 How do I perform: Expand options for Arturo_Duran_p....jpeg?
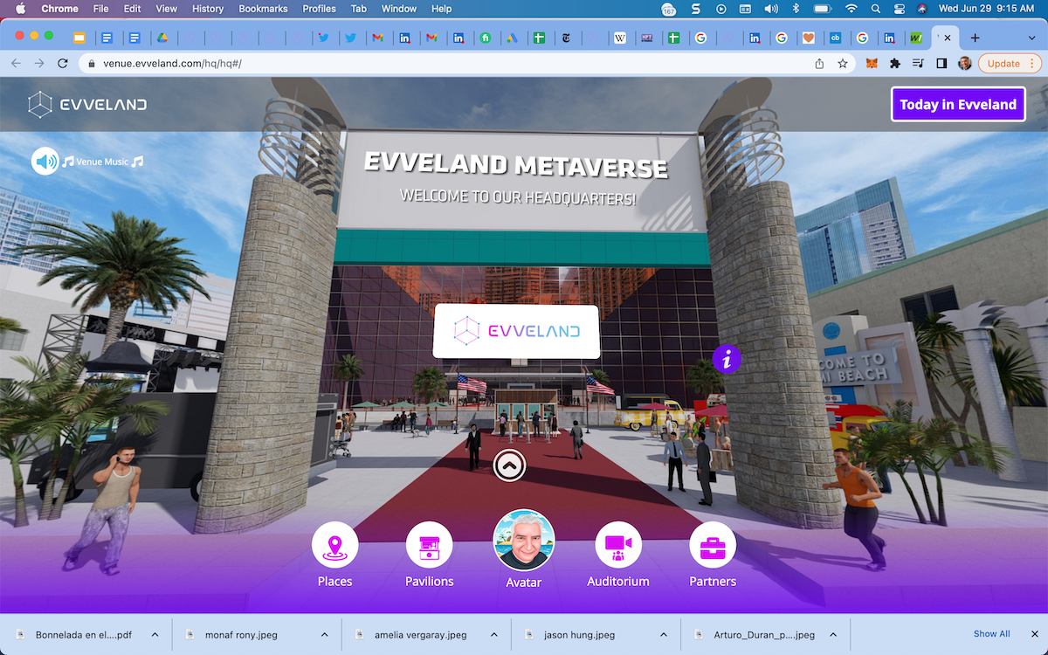tap(833, 635)
